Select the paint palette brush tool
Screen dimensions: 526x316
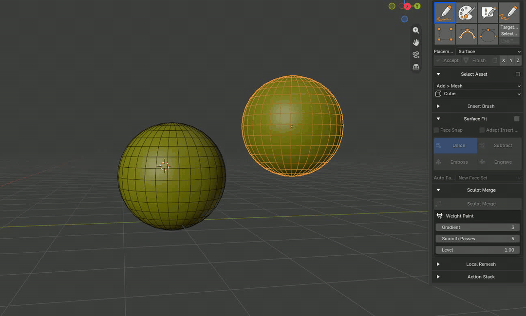[x=466, y=13]
